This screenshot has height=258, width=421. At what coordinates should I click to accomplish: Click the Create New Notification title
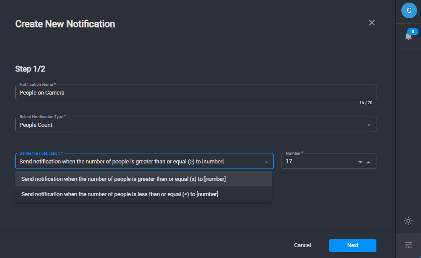pyautogui.click(x=65, y=24)
